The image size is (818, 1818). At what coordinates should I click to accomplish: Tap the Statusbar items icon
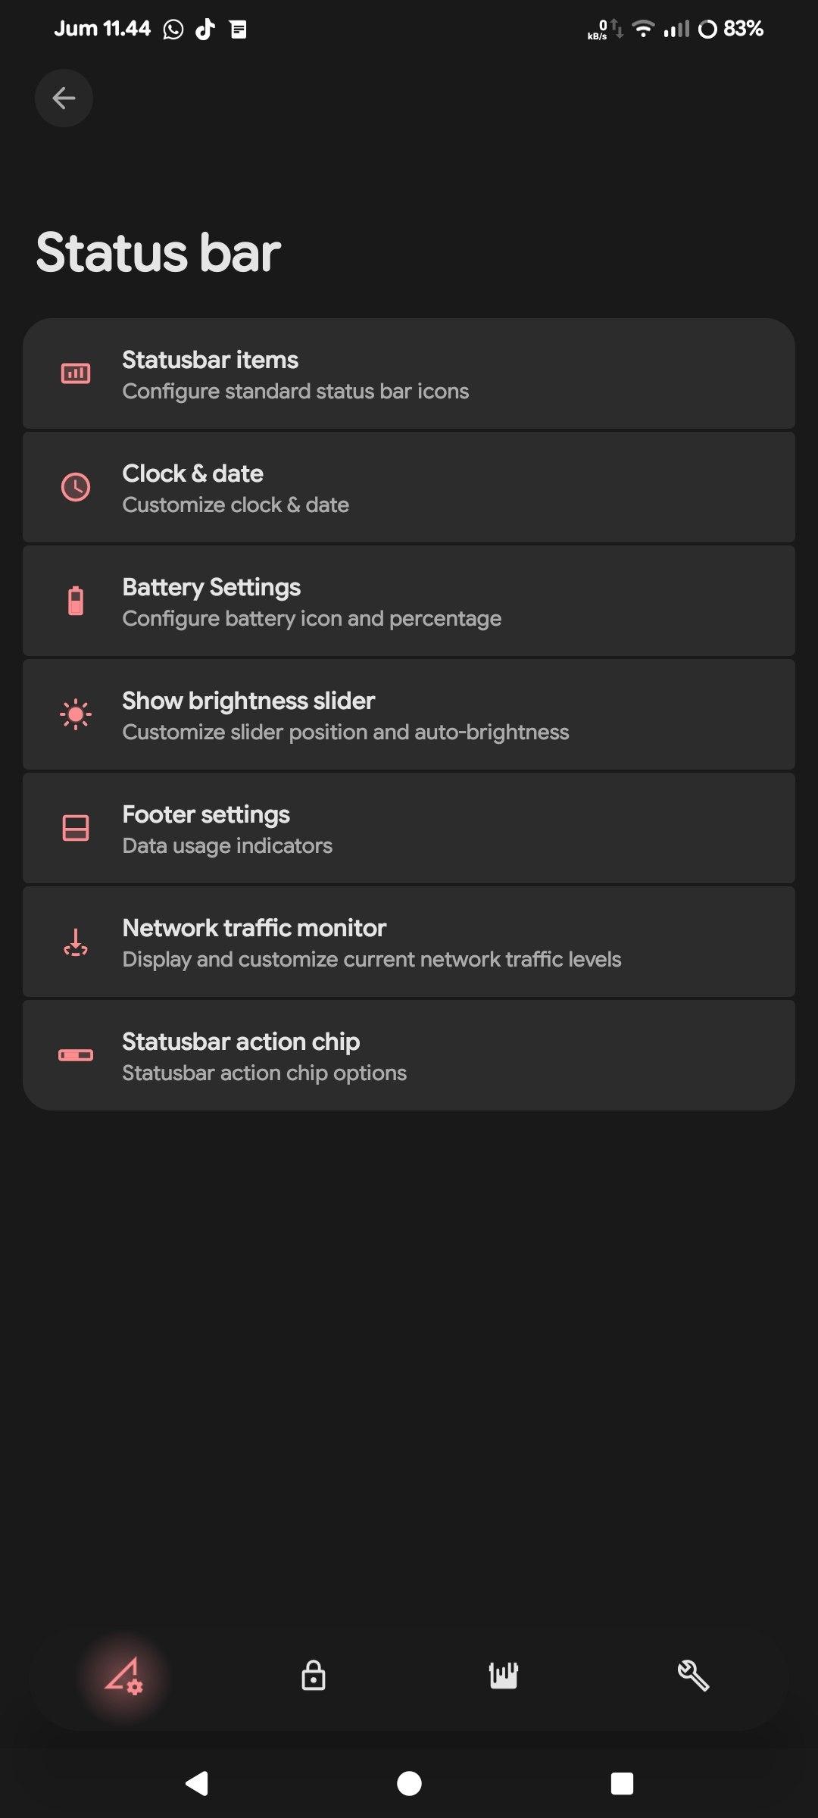(x=76, y=373)
